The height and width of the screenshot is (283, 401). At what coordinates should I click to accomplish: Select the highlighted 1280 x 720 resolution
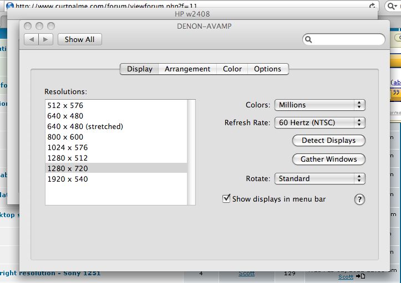tap(116, 168)
